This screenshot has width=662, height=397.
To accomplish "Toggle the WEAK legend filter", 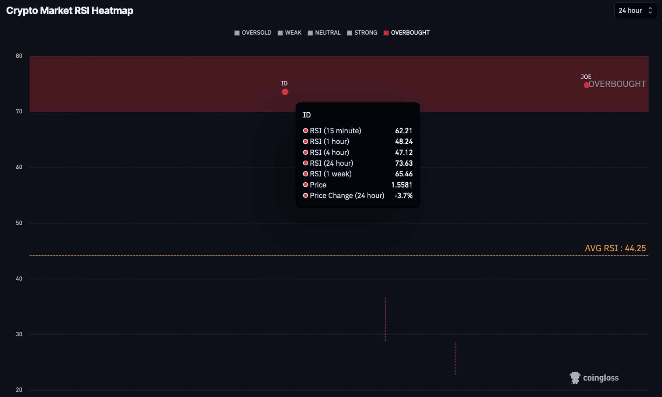I will [290, 32].
